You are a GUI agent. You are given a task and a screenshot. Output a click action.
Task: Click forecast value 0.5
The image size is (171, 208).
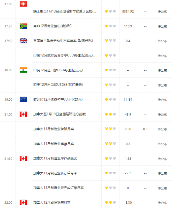[145, 129]
